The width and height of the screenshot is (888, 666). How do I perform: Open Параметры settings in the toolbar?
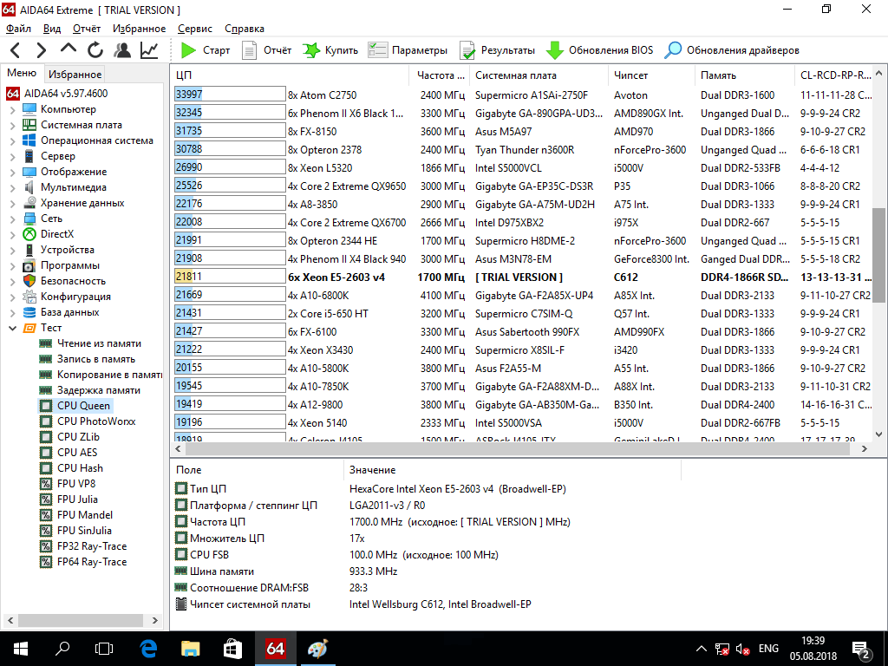coord(408,50)
